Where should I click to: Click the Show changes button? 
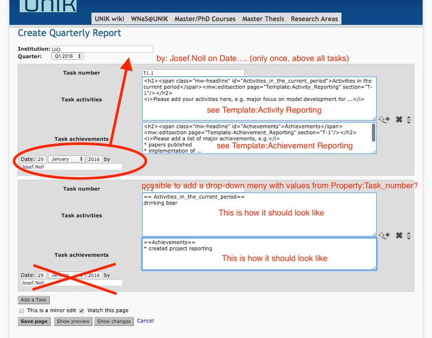114,321
